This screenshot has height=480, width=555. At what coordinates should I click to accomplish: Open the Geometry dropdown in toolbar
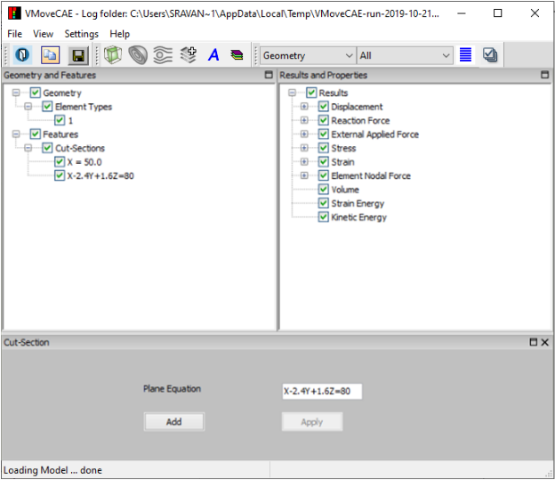click(x=308, y=55)
